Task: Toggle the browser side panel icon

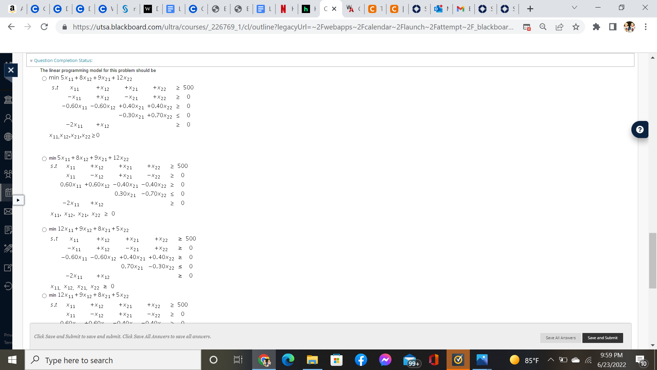Action: [x=613, y=27]
